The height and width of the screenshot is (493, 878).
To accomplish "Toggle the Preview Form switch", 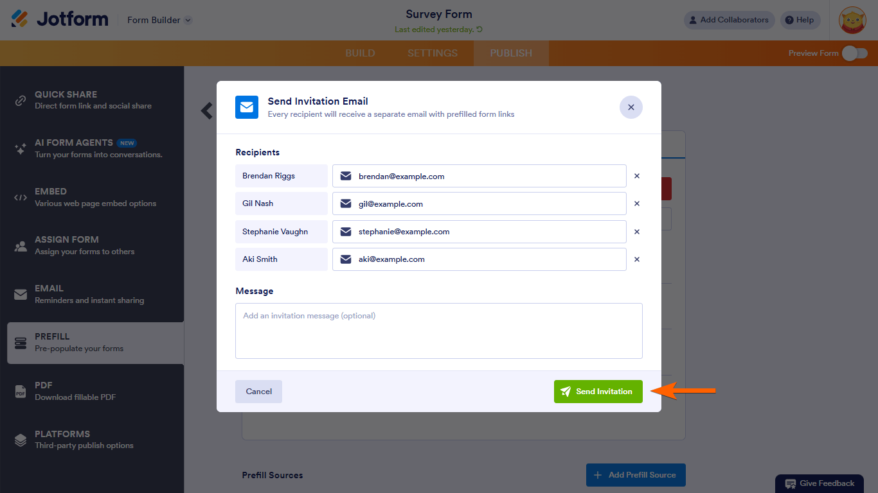I will pos(855,53).
